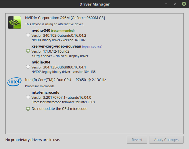Select the nvidia-304 legacy driver radio button
The width and height of the screenshot is (189, 149).
coord(28,67)
